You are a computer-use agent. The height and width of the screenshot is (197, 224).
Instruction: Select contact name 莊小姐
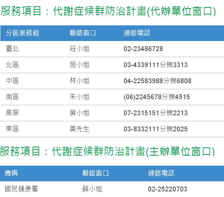click(x=79, y=49)
